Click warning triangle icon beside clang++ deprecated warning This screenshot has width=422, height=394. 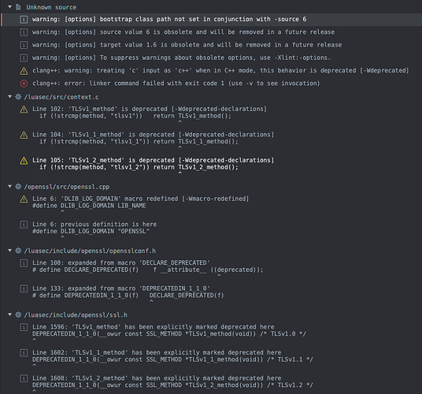click(24, 71)
